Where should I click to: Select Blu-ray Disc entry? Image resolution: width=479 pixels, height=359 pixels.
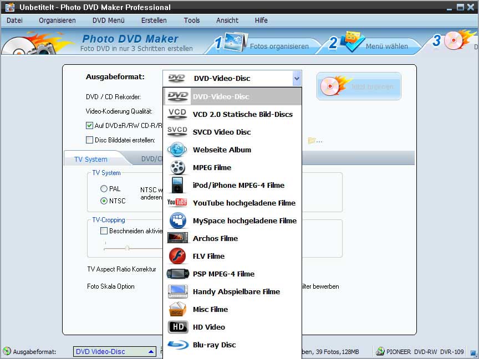click(x=232, y=345)
